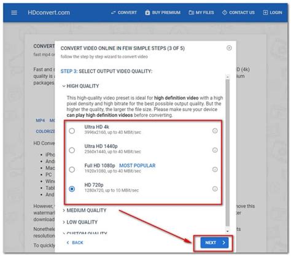Close the convert wizard dialog
Screen dimensions: 291x256
tap(229, 48)
